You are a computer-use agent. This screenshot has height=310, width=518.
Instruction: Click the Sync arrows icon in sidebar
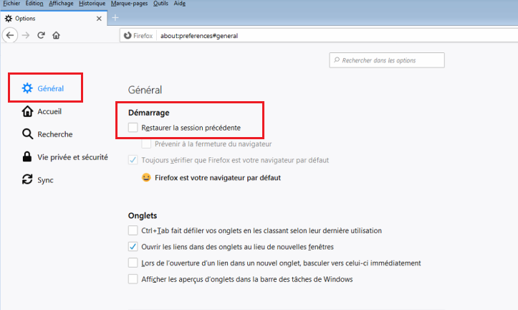coord(27,179)
